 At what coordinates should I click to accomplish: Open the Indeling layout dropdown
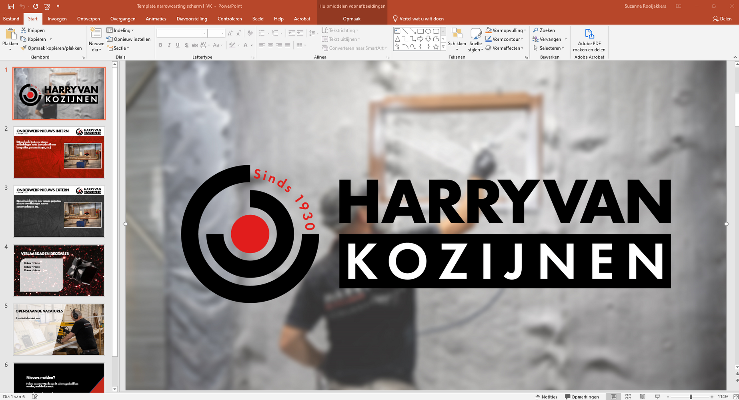[120, 30]
